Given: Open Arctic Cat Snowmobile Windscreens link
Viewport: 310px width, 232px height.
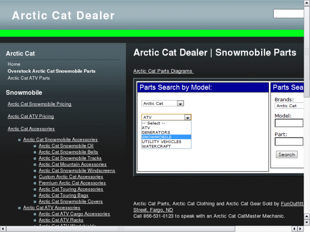Looking at the screenshot, I should coord(77,171).
